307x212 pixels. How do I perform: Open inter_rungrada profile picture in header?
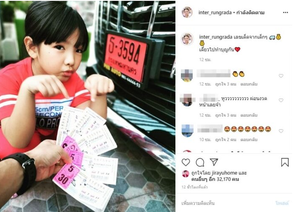[x=187, y=12]
